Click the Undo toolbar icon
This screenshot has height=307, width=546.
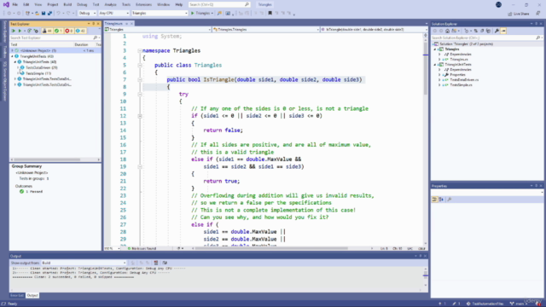pos(58,14)
